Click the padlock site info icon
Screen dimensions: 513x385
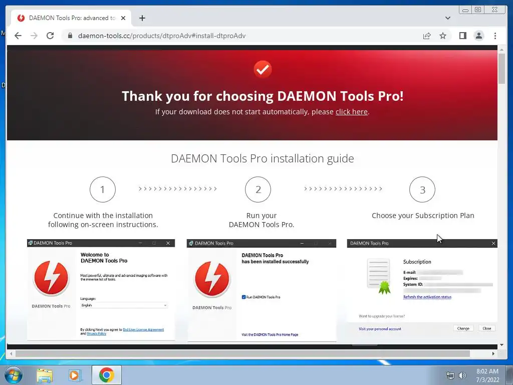click(x=70, y=36)
